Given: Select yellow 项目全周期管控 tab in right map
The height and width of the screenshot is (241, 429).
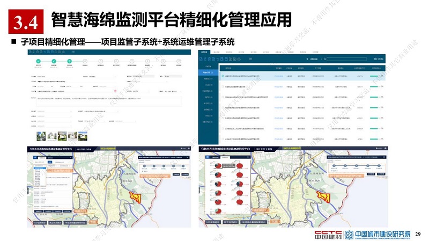Looking at the screenshot, I should (292, 148).
